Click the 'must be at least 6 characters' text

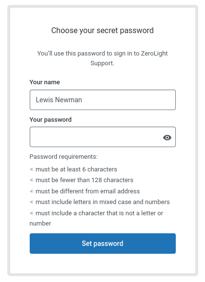[76, 169]
